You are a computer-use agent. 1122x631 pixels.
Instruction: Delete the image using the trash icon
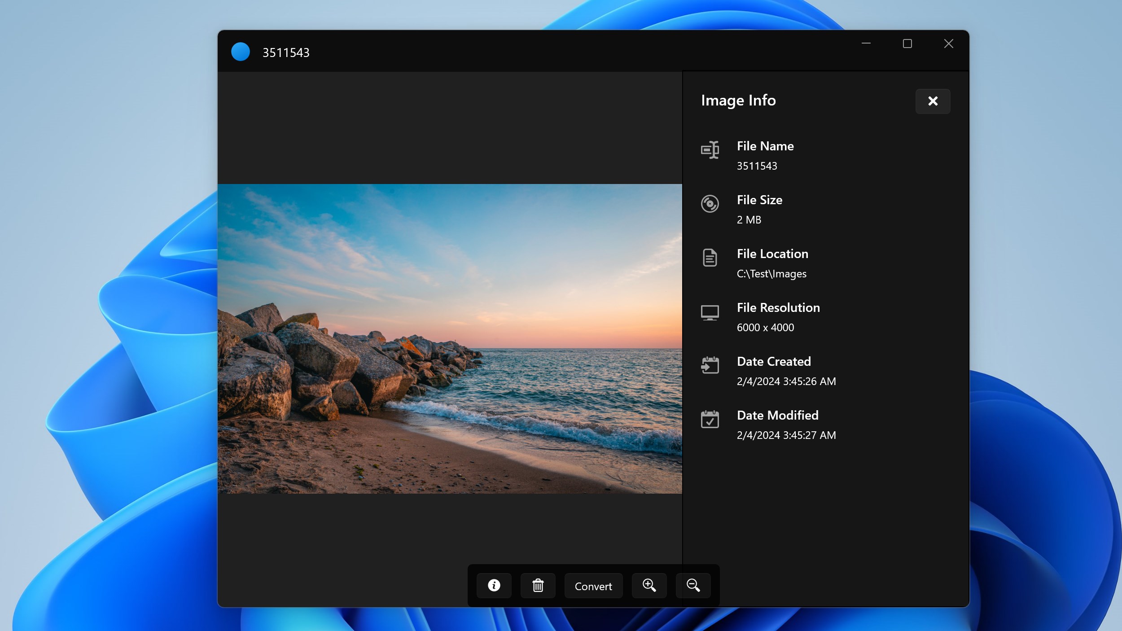pyautogui.click(x=538, y=586)
